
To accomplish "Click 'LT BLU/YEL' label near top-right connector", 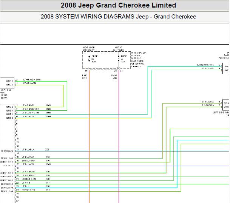I will pyautogui.click(x=208, y=68).
